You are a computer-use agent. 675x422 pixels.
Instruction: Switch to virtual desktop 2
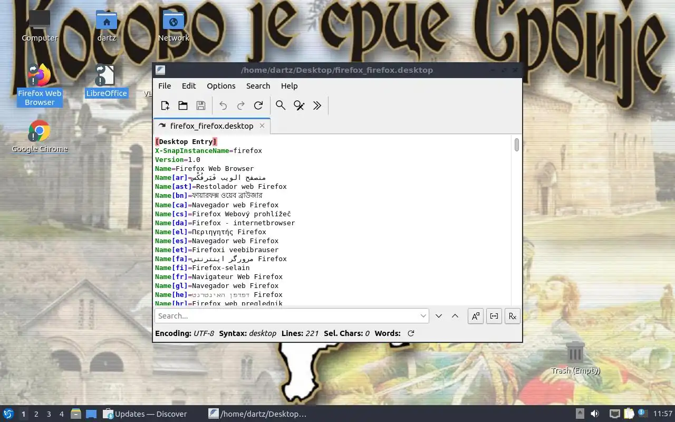pos(36,414)
